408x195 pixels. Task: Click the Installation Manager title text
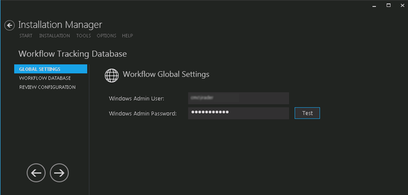point(60,25)
